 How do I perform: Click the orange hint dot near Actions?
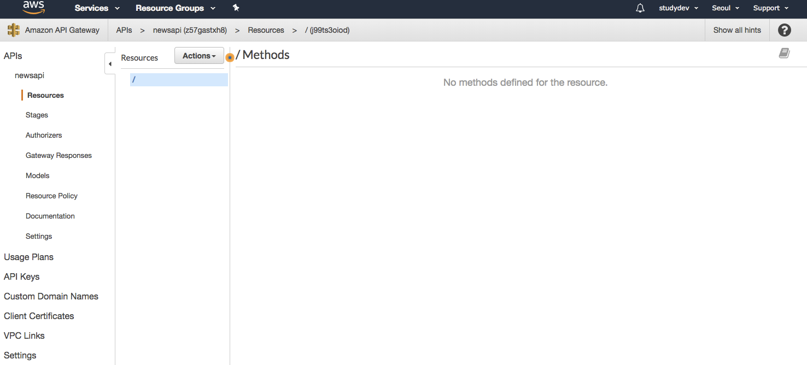click(230, 57)
